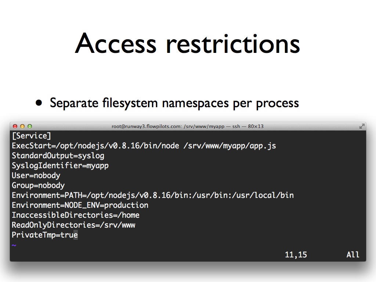Click the InaccessibleDirectories=/home line
Viewport: 376px width, 282px height.
(76, 215)
